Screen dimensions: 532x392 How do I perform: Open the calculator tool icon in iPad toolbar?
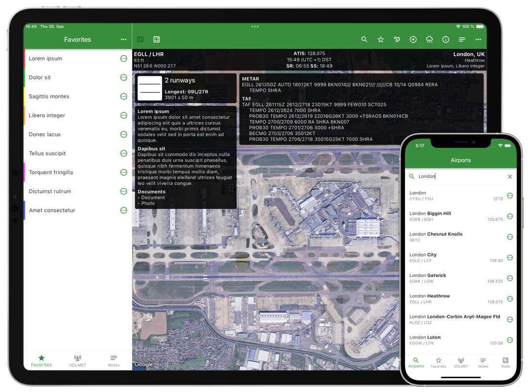(157, 39)
